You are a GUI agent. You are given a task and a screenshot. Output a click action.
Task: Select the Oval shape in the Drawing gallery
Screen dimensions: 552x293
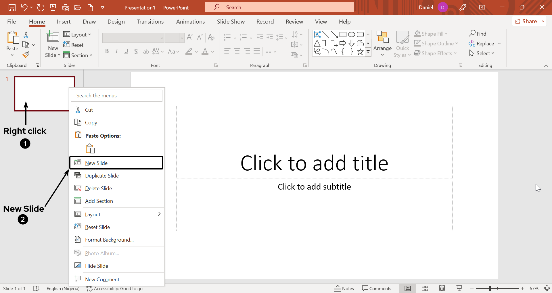point(352,34)
